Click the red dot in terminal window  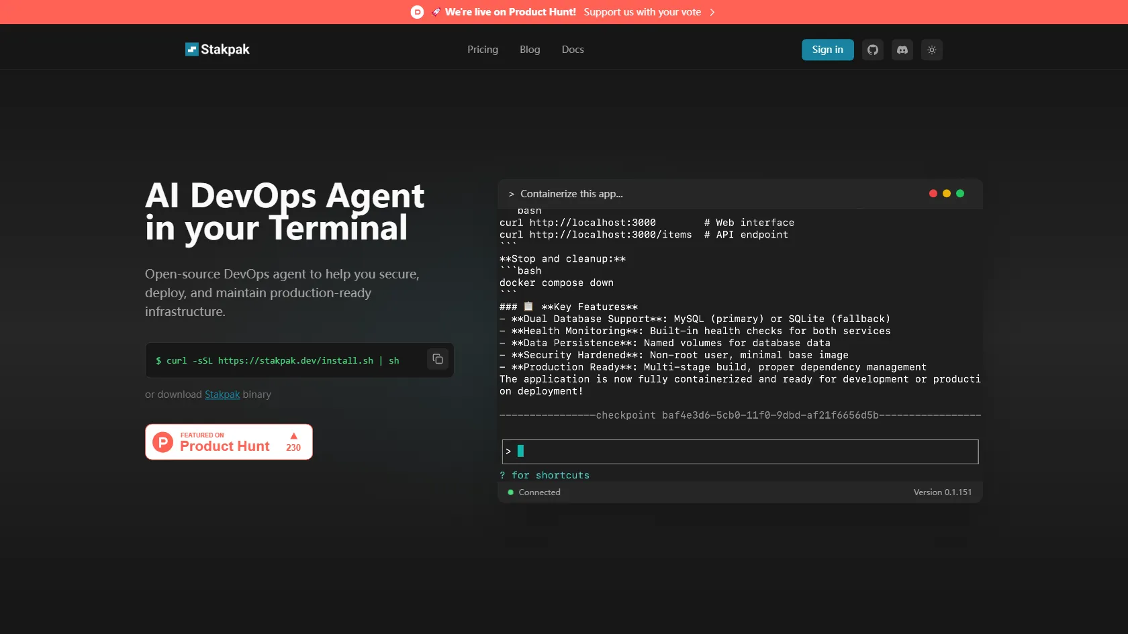tap(933, 194)
